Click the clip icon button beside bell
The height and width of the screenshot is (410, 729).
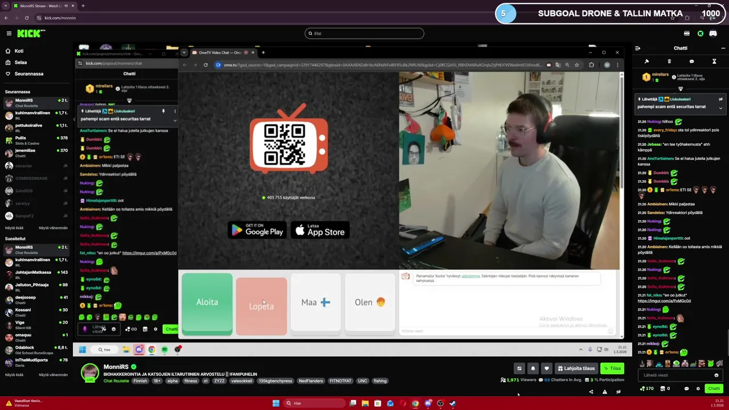(x=519, y=368)
